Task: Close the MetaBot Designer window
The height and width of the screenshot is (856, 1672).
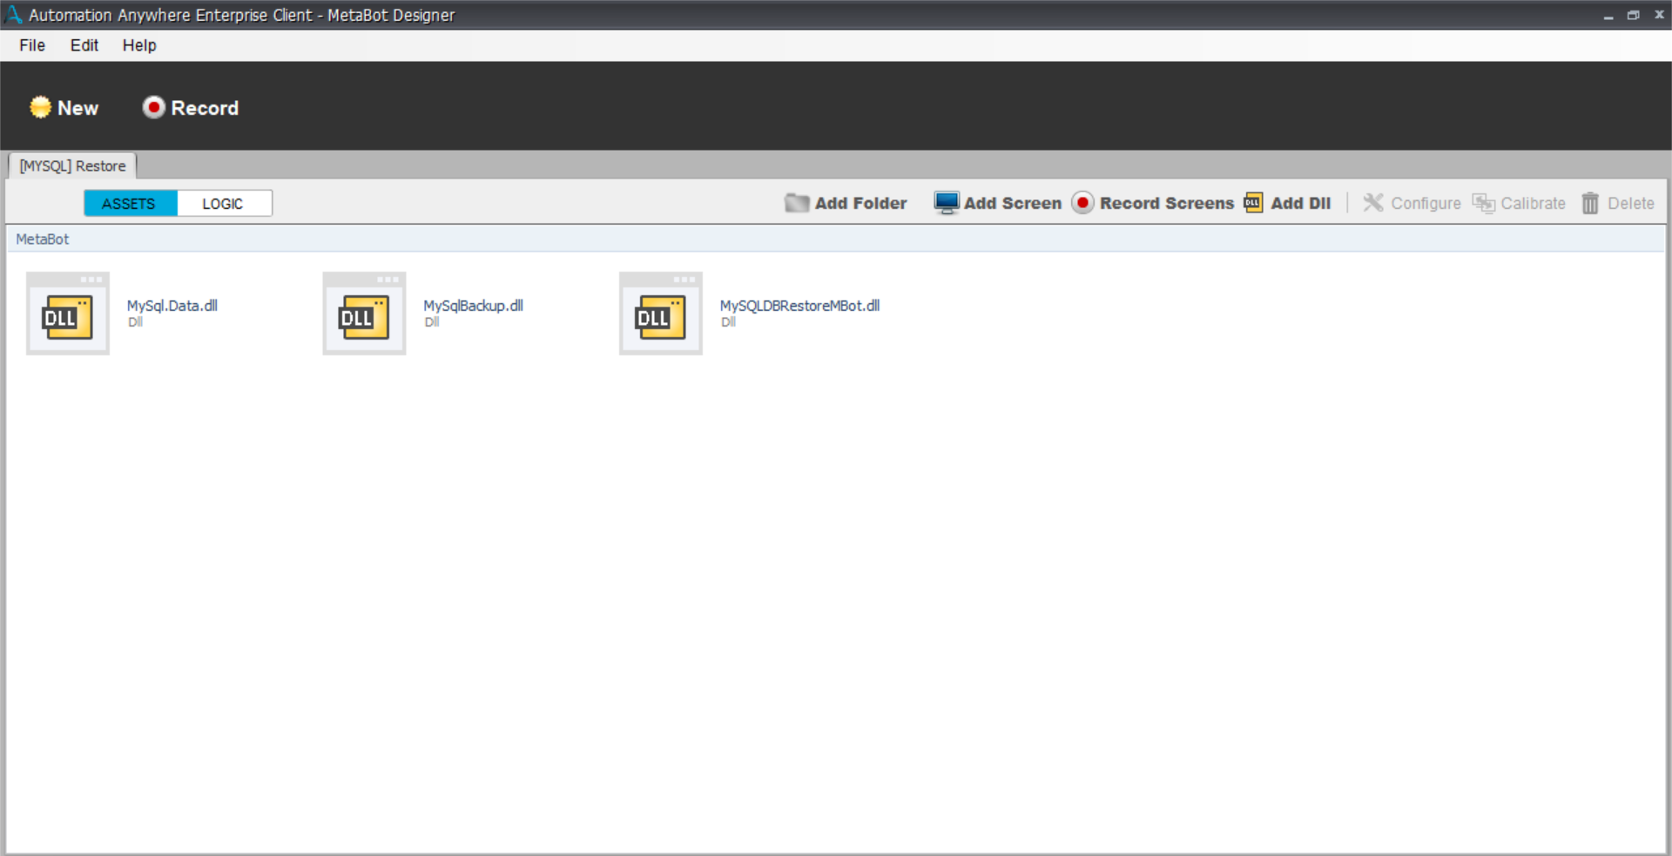Action: 1659,15
